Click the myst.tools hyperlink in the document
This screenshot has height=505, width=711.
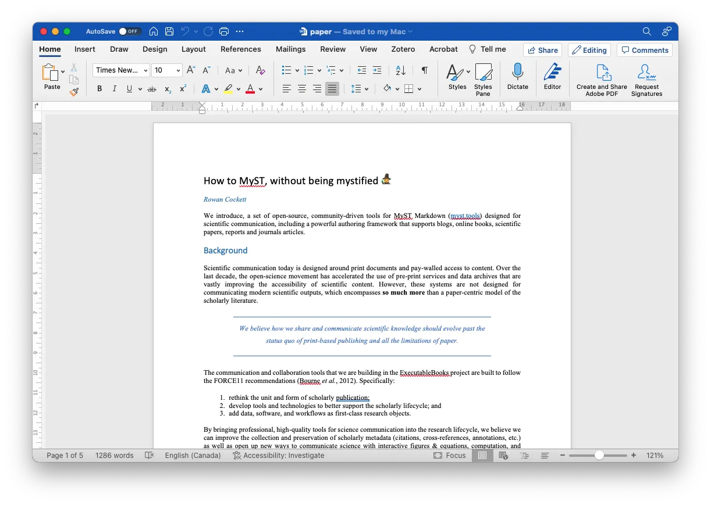(x=465, y=216)
